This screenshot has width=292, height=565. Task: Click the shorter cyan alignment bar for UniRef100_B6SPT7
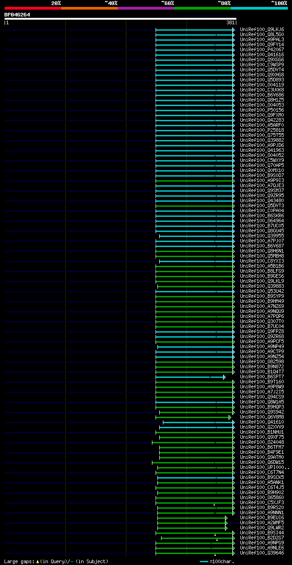click(x=190, y=377)
